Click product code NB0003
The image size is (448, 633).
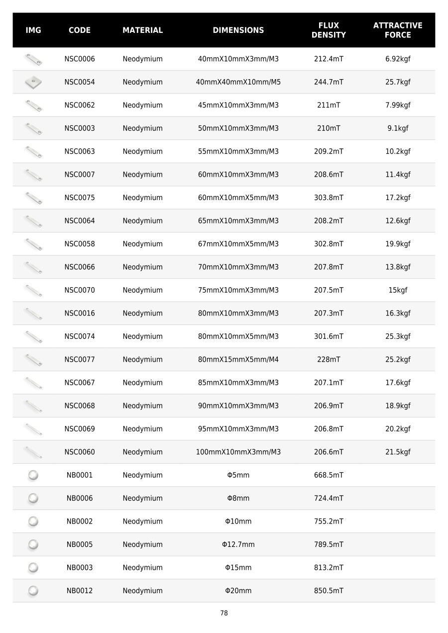[x=80, y=568]
